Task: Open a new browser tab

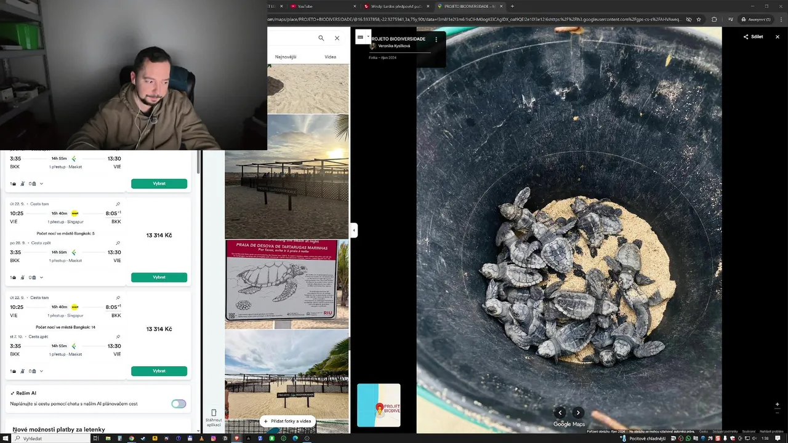Action: click(x=512, y=6)
